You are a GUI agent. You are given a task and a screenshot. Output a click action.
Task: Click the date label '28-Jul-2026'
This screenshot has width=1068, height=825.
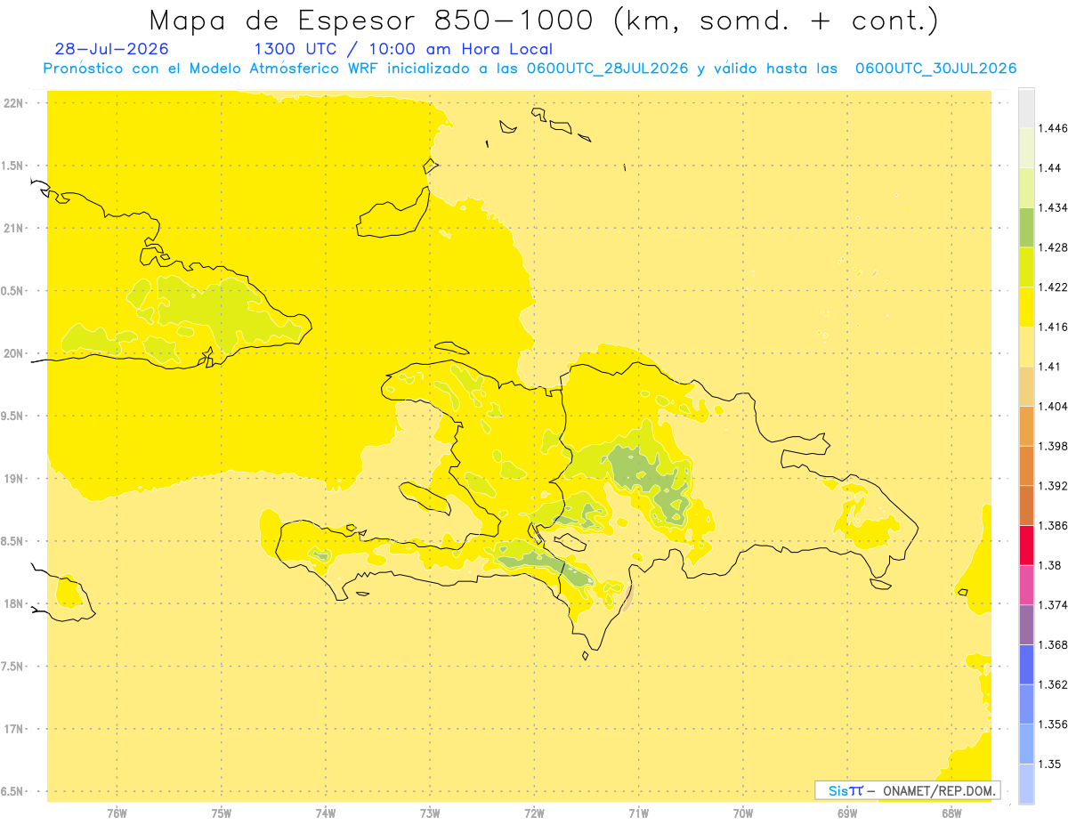pos(110,50)
